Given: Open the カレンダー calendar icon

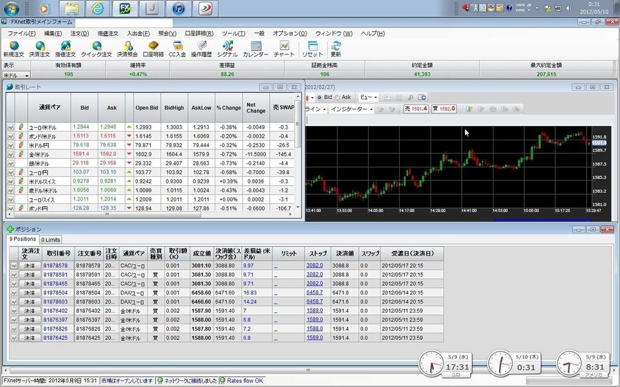Looking at the screenshot, I should pyautogui.click(x=256, y=50).
